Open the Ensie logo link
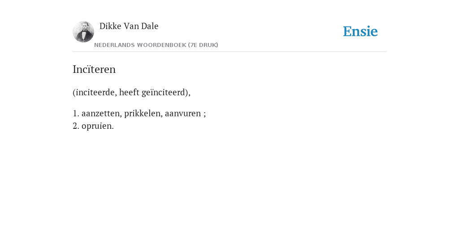 click(x=360, y=32)
